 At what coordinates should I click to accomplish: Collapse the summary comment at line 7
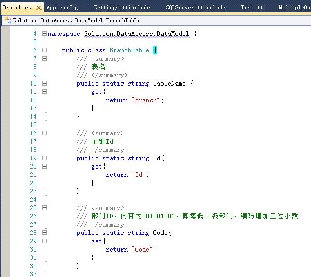coord(44,59)
